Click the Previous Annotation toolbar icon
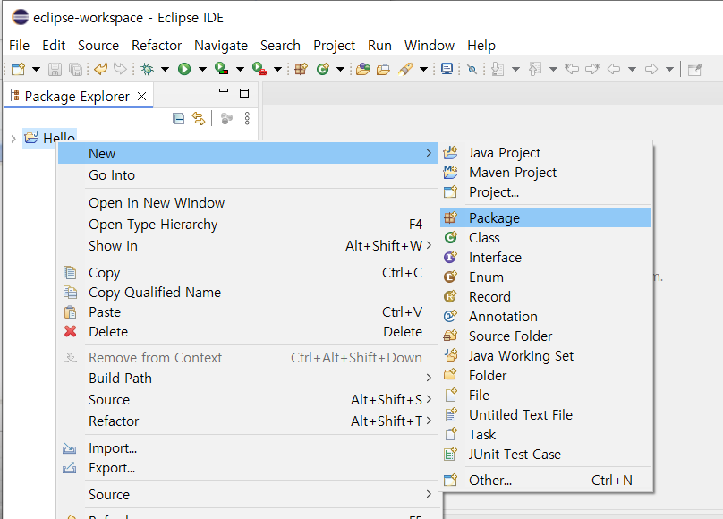Image resolution: width=723 pixels, height=519 pixels. tap(535, 69)
